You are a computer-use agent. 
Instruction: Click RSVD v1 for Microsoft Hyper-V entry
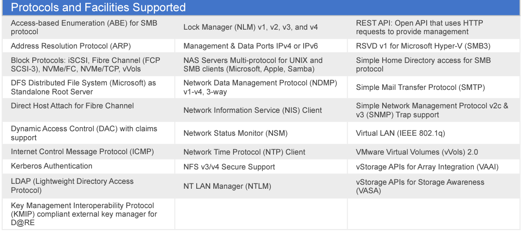tap(423, 46)
